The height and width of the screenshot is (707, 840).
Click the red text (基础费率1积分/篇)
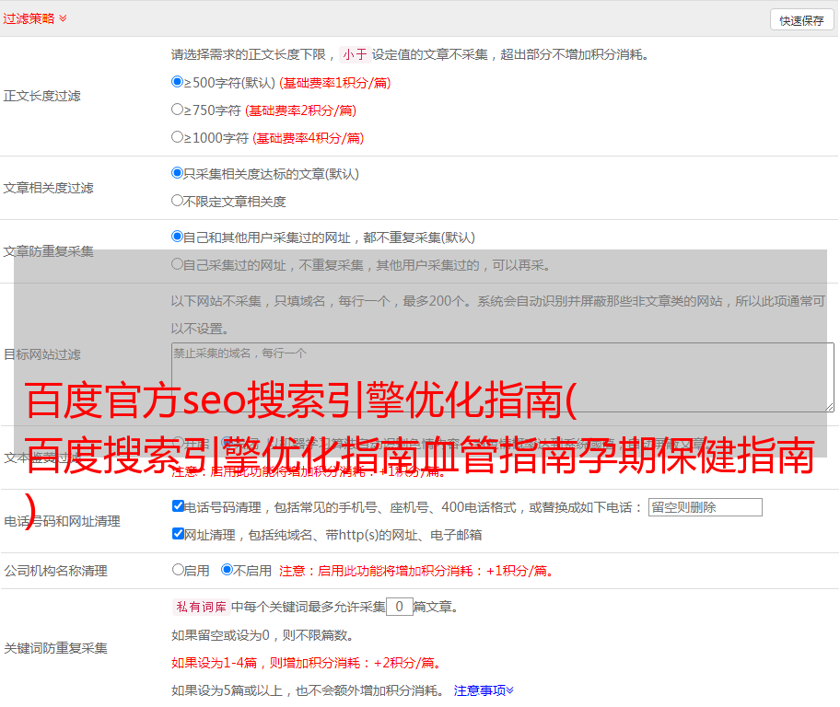(335, 83)
